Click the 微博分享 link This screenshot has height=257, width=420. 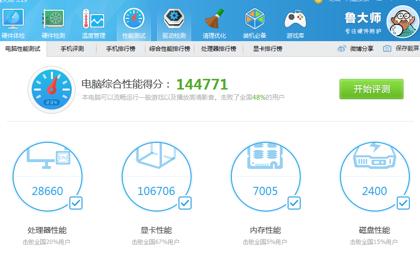point(362,49)
